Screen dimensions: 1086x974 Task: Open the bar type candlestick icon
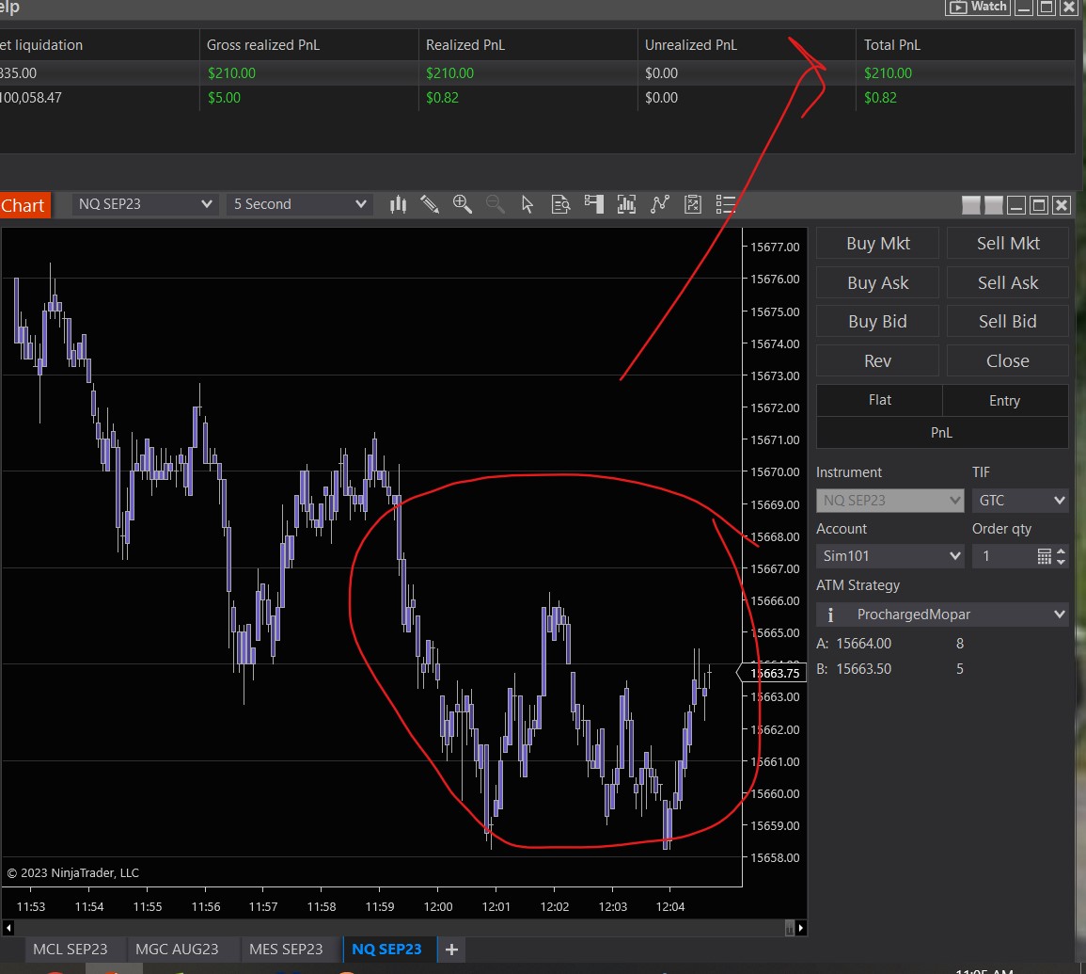click(398, 204)
